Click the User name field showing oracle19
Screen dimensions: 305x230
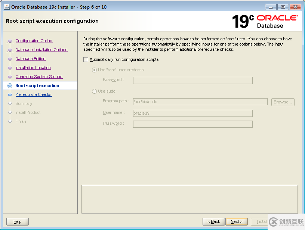coord(193,113)
